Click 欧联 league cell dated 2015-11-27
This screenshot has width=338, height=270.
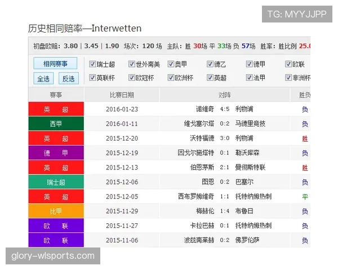(x=56, y=226)
